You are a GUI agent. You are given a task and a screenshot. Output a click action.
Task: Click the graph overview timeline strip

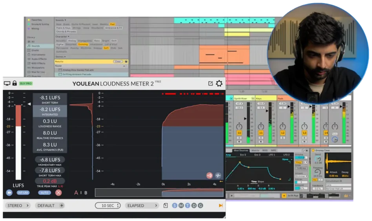coord(159,192)
